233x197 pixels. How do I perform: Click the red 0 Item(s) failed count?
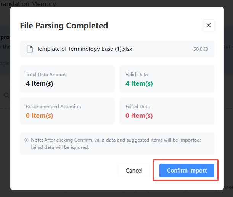tap(139, 116)
